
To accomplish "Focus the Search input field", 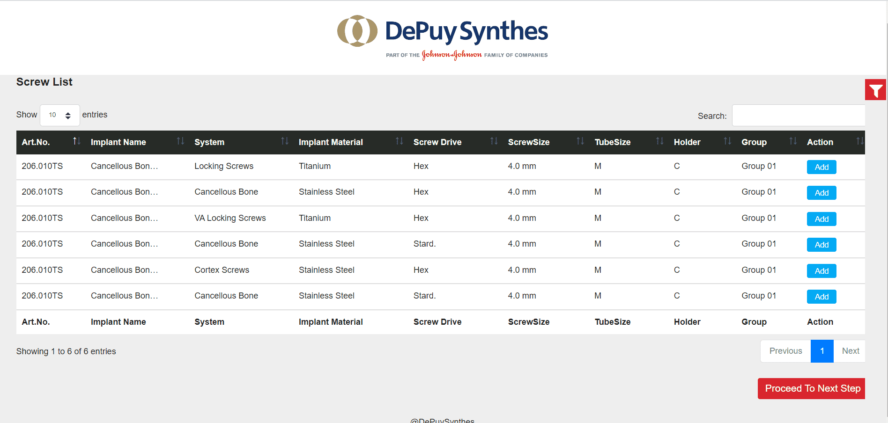I will pyautogui.click(x=799, y=115).
